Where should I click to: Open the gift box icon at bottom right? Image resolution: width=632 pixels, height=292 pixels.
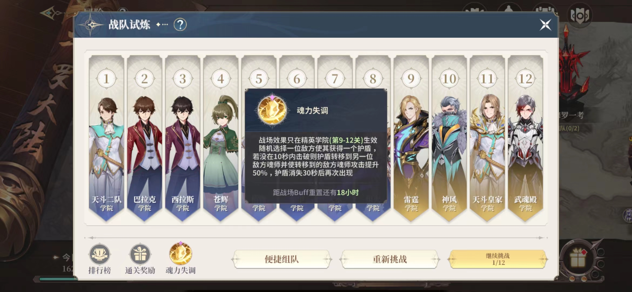click(578, 258)
